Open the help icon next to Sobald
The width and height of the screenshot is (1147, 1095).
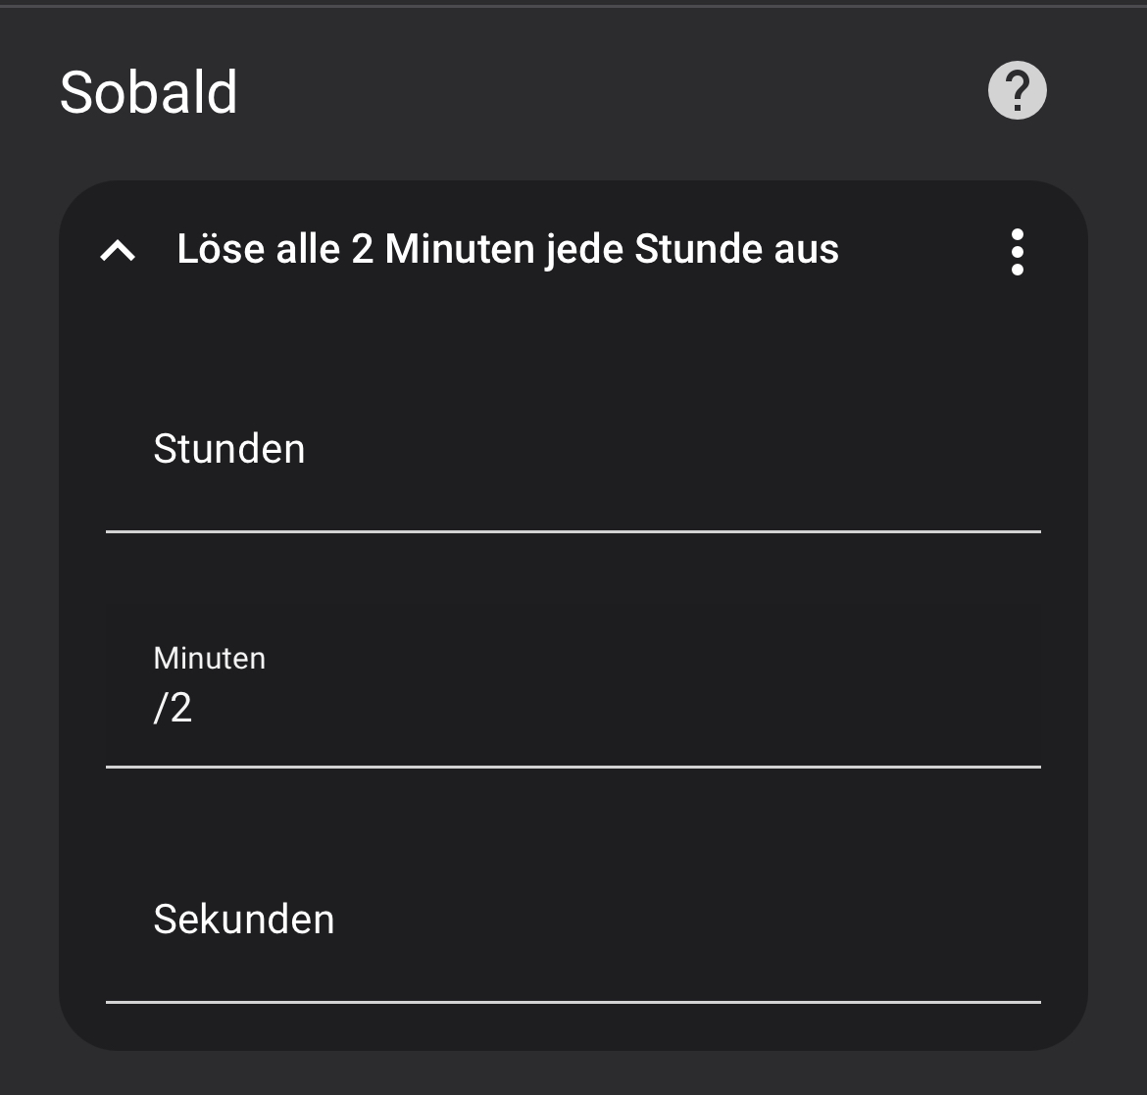1017,90
